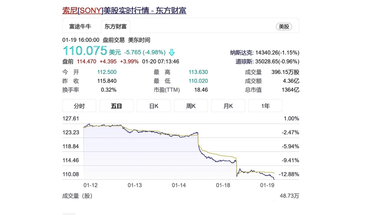
Task: Open the 索尼[SONY]美股实时行情 title link
Action: click(x=124, y=10)
